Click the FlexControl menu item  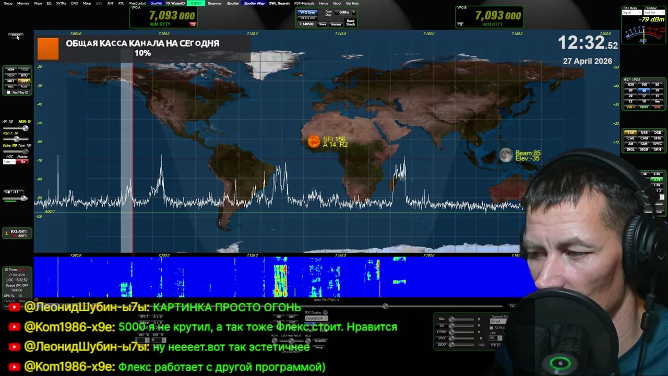tap(137, 3)
